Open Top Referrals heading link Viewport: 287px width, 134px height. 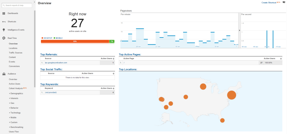[49, 54]
